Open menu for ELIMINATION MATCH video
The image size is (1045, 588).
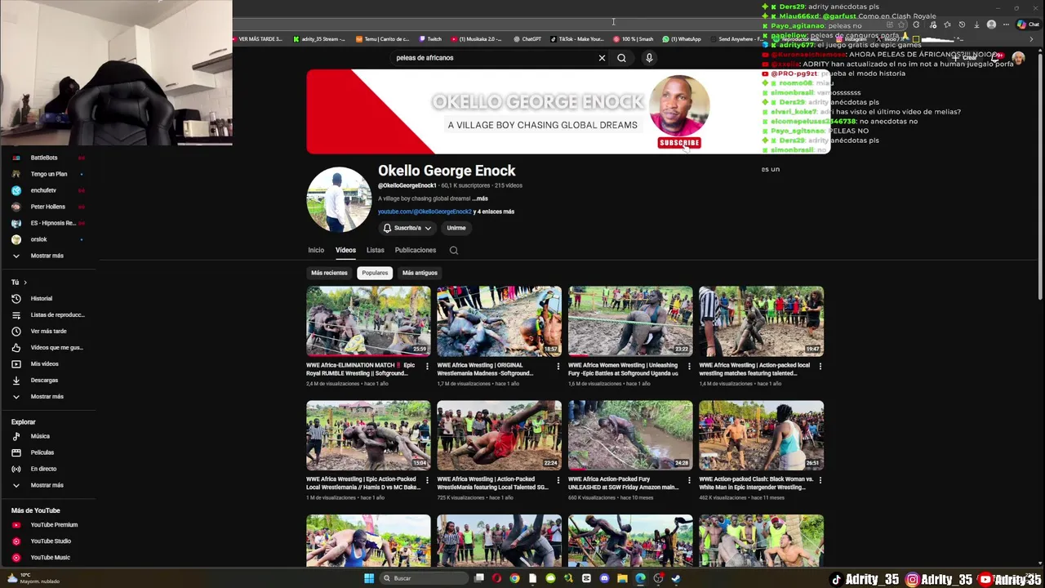(x=426, y=366)
